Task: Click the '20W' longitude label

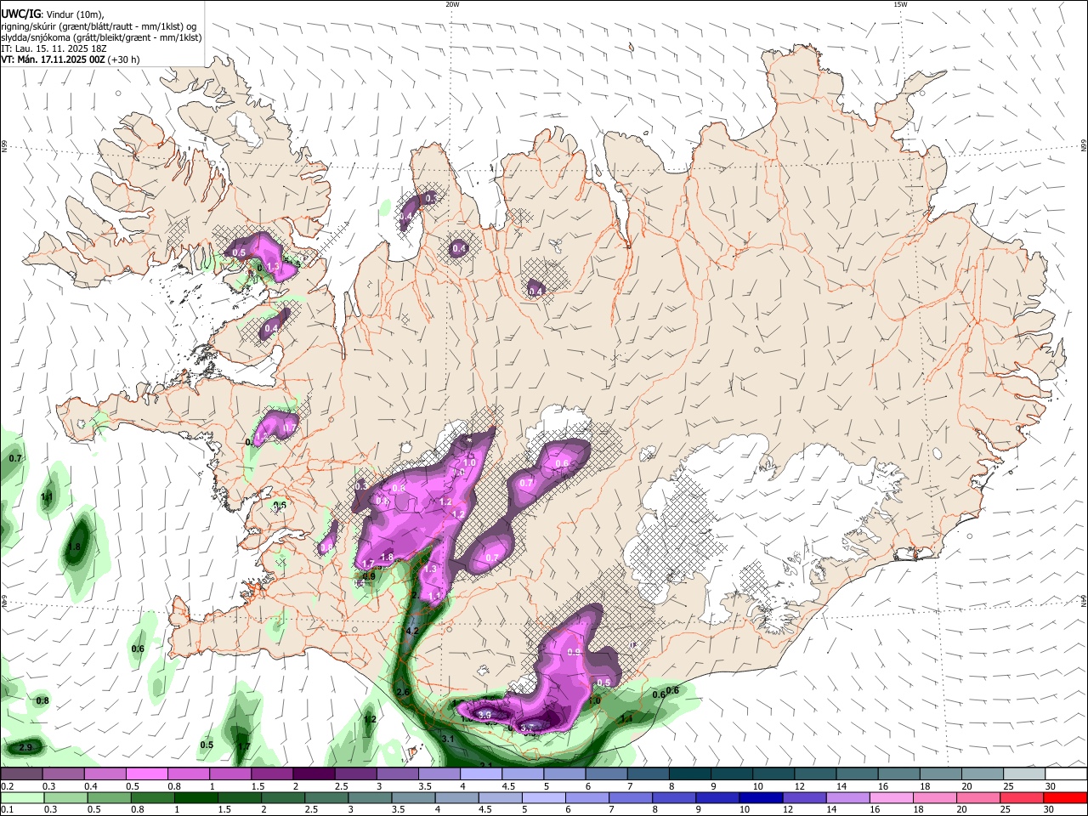Action: coord(452,4)
